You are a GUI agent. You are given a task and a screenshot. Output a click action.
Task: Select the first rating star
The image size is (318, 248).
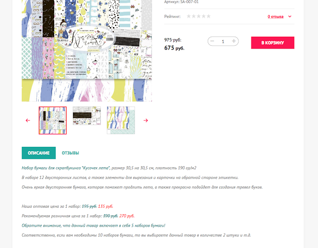[189, 16]
